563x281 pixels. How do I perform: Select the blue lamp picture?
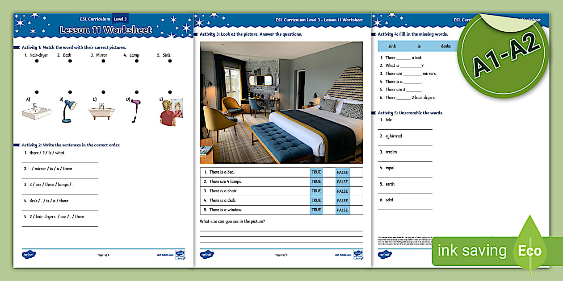click(x=68, y=111)
